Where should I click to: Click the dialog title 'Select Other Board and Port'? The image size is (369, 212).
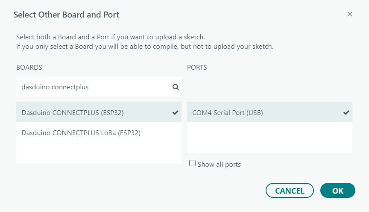(x=66, y=15)
